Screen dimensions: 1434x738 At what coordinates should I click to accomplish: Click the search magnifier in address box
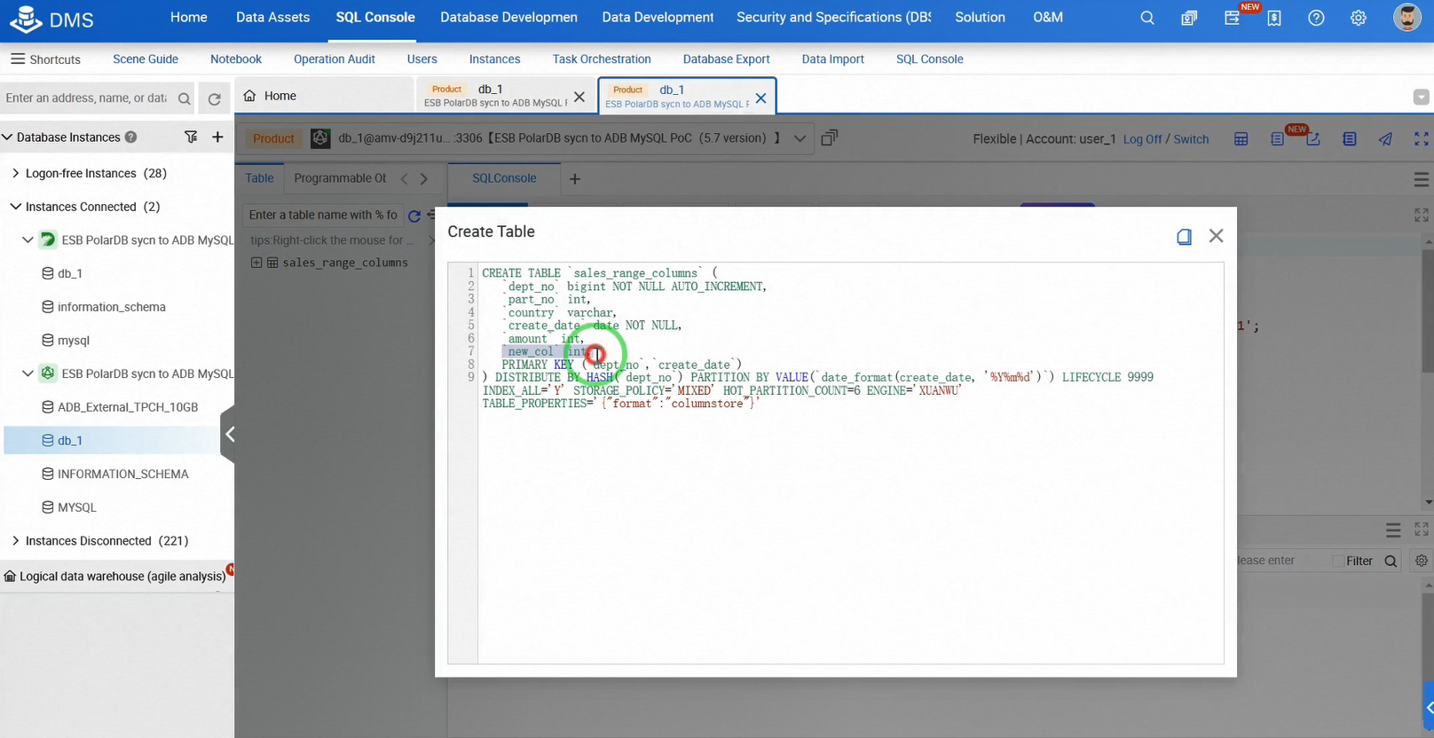coord(184,98)
